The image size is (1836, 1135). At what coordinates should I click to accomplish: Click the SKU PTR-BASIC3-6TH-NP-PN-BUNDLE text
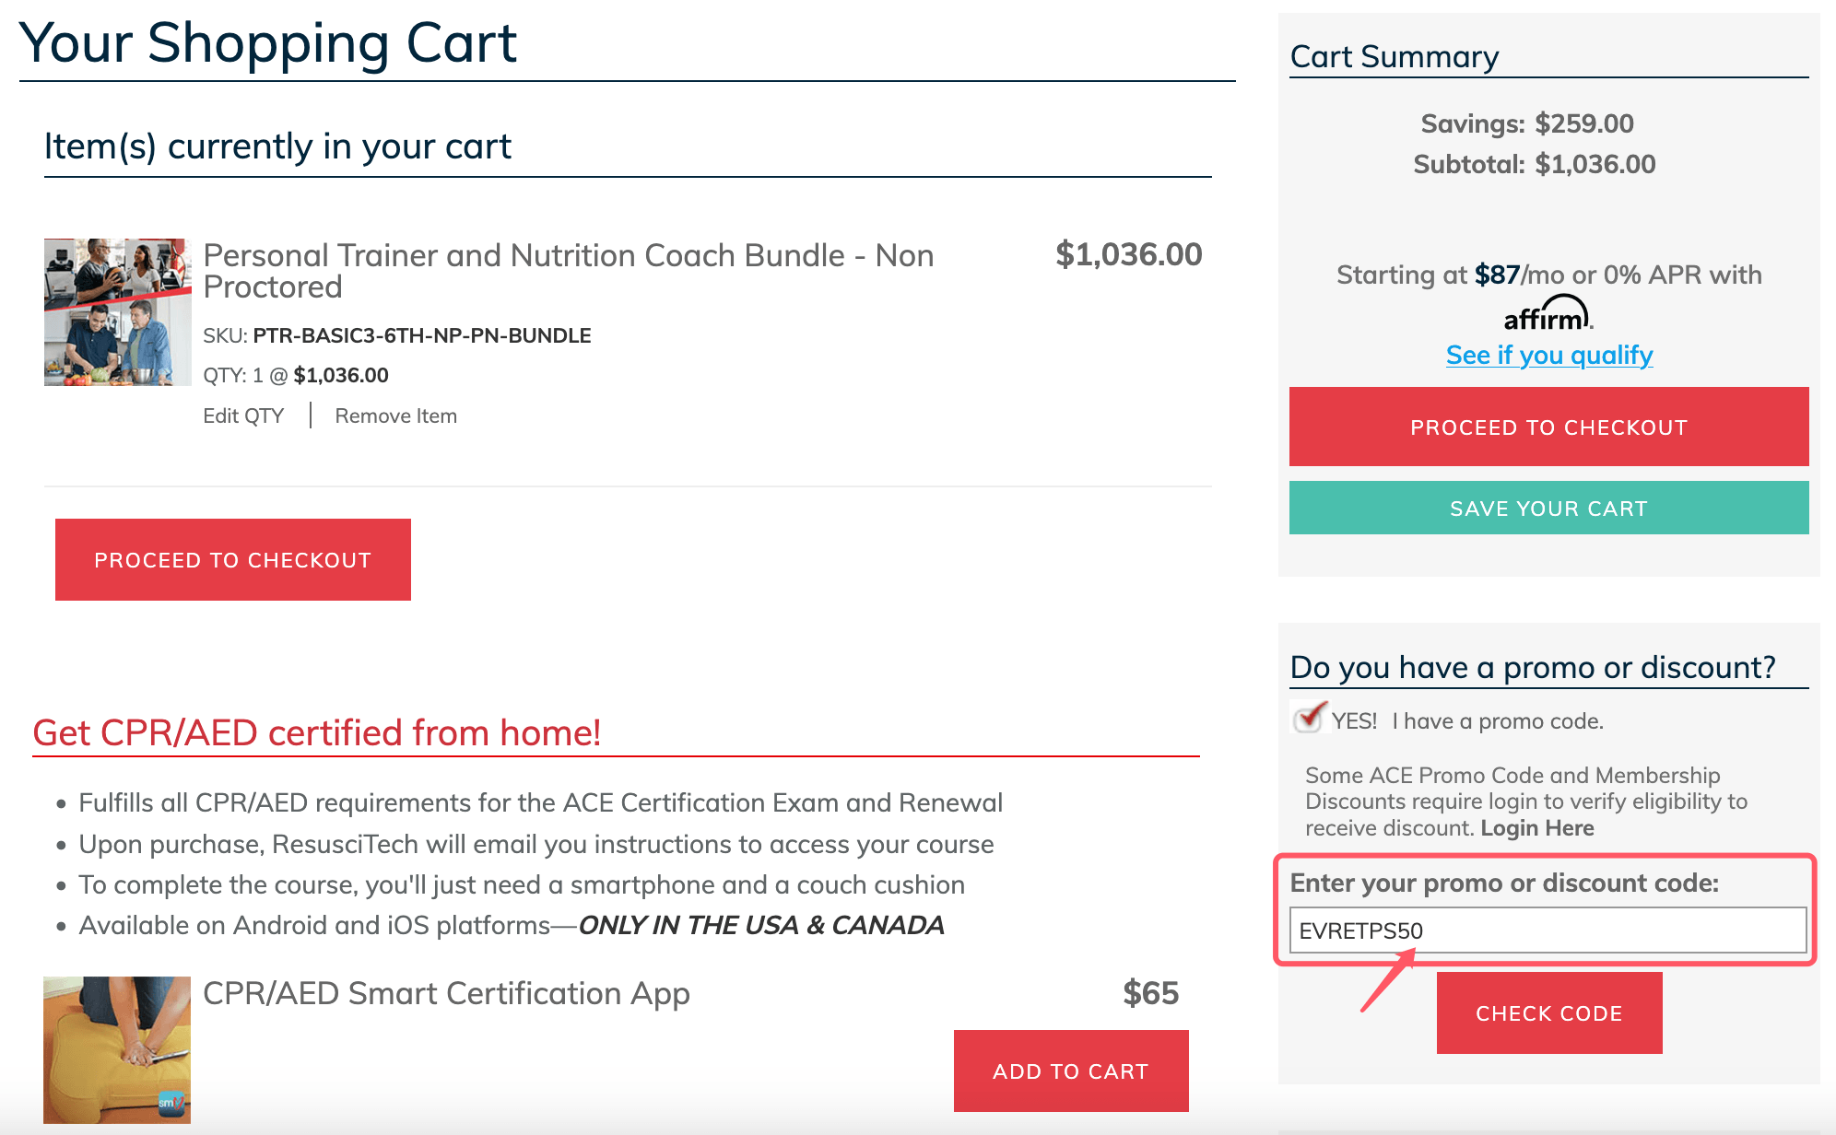pos(397,335)
